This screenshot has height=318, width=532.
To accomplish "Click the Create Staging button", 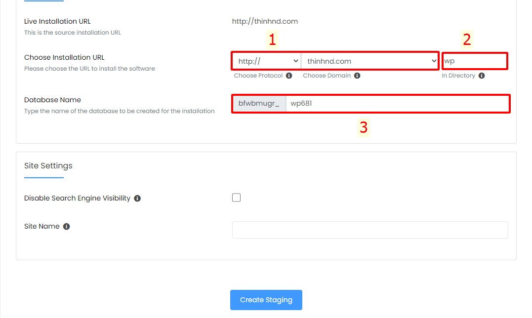I will [266, 300].
